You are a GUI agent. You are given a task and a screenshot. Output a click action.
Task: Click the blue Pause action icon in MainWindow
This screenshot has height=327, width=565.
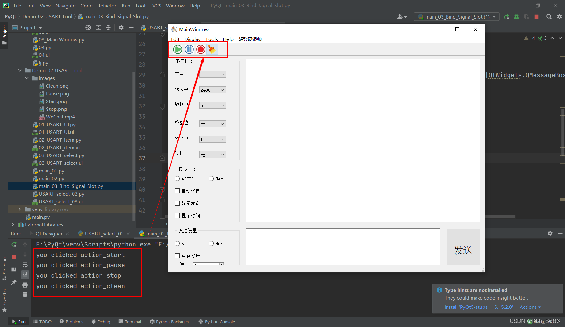click(189, 49)
